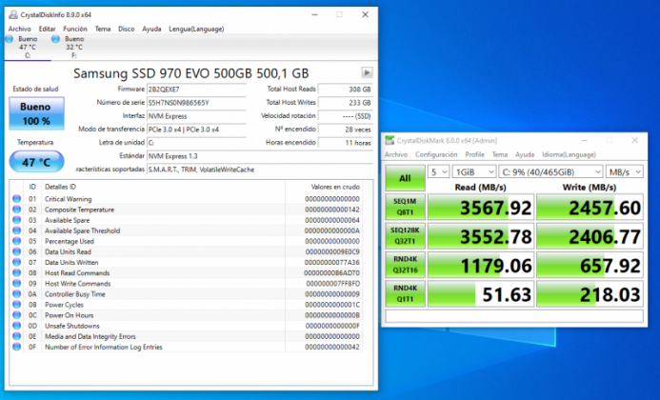Image resolution: width=660 pixels, height=400 pixels.
Task: Open the test count dropdown showing 5
Action: (439, 171)
